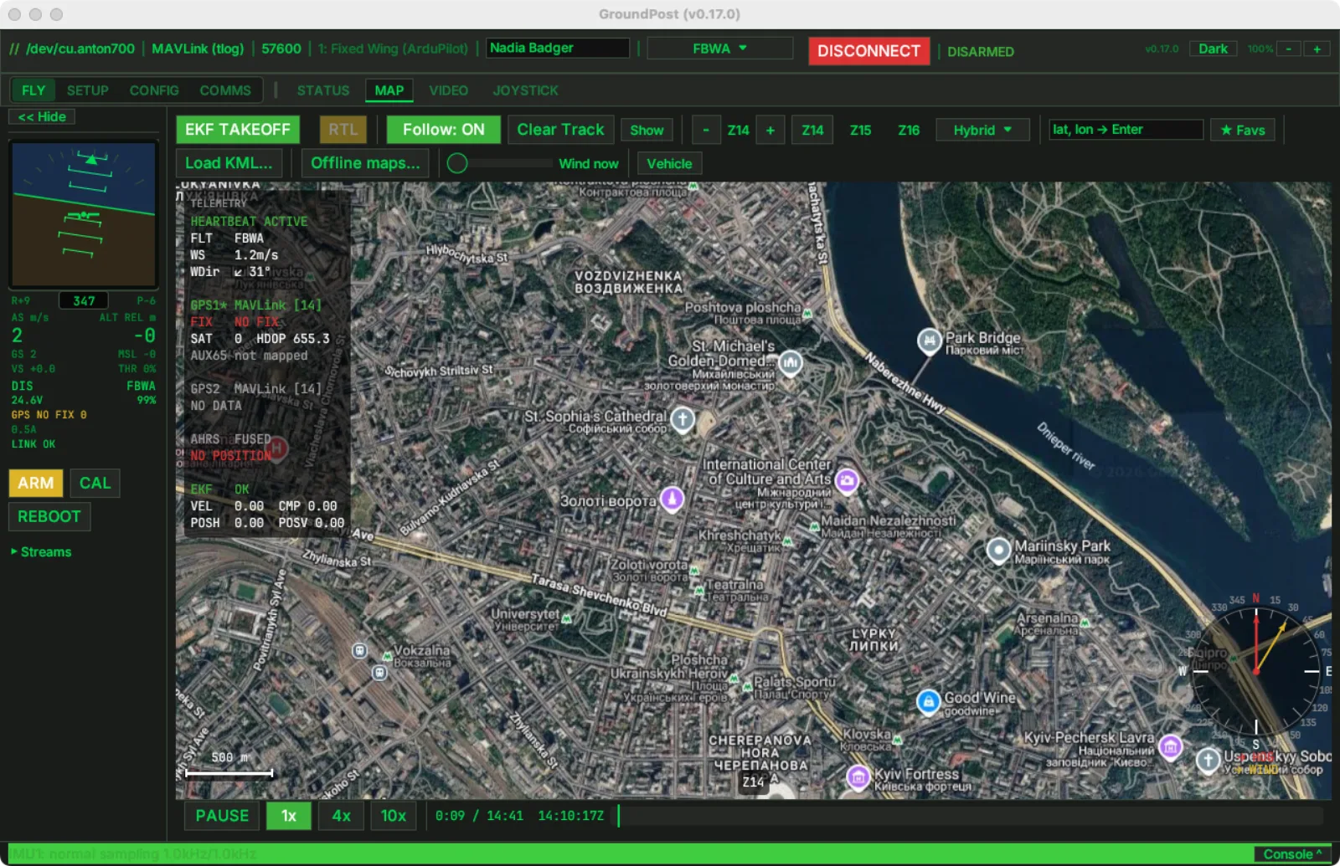Viewport: 1340px width, 866px height.
Task: Click the Kyiv-Pechersk Lavra marker icon
Action: pos(1171,746)
